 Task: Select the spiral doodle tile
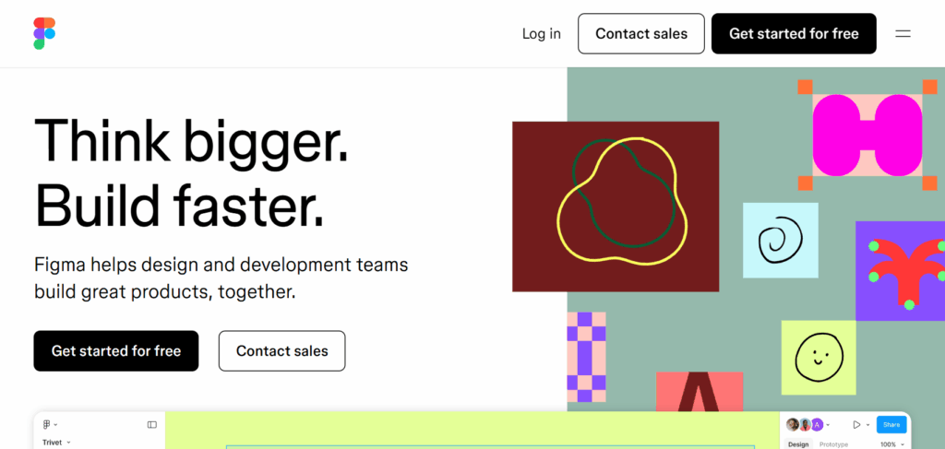[781, 240]
